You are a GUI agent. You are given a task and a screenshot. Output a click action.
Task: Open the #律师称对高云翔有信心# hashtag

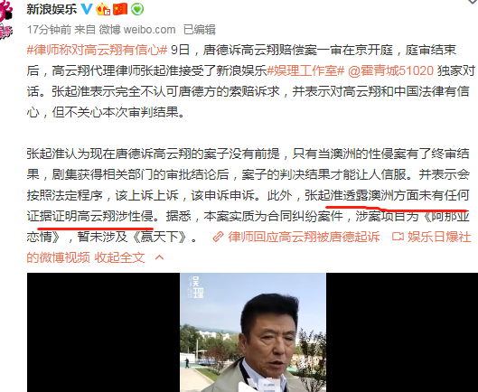(x=97, y=50)
